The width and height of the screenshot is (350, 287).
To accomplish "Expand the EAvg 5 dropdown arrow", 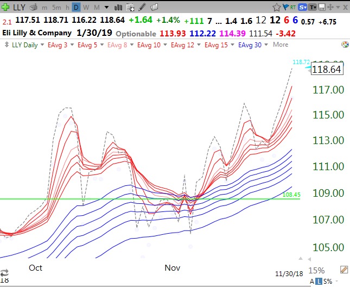I will point(102,45).
